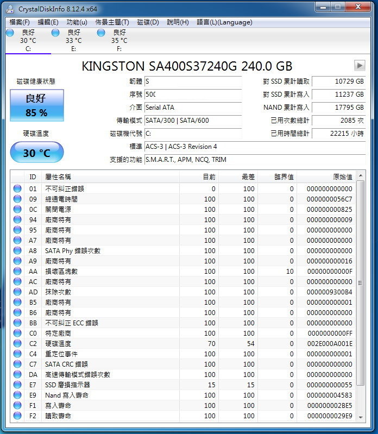Image resolution: width=378 pixels, height=434 pixels.
Task: Click the 最差 column header
Action: [238, 177]
